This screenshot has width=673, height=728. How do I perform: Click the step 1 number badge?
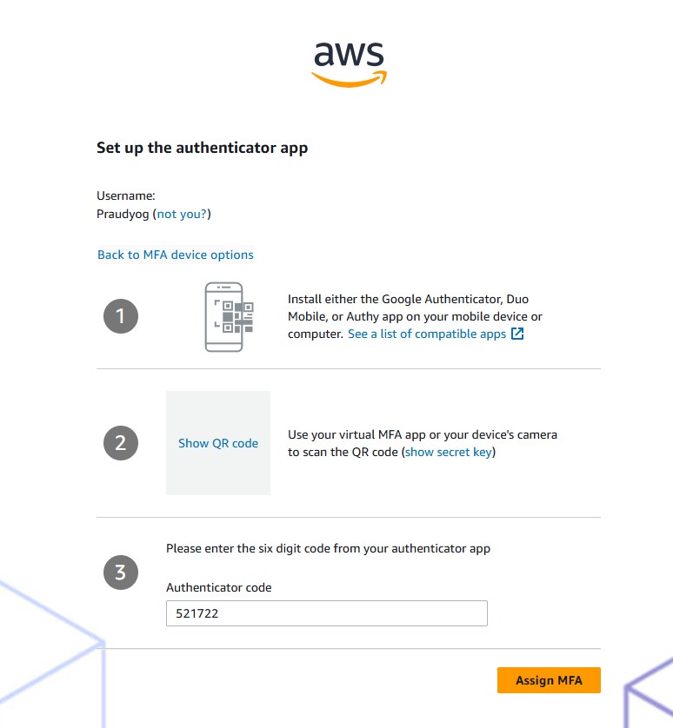coord(121,316)
